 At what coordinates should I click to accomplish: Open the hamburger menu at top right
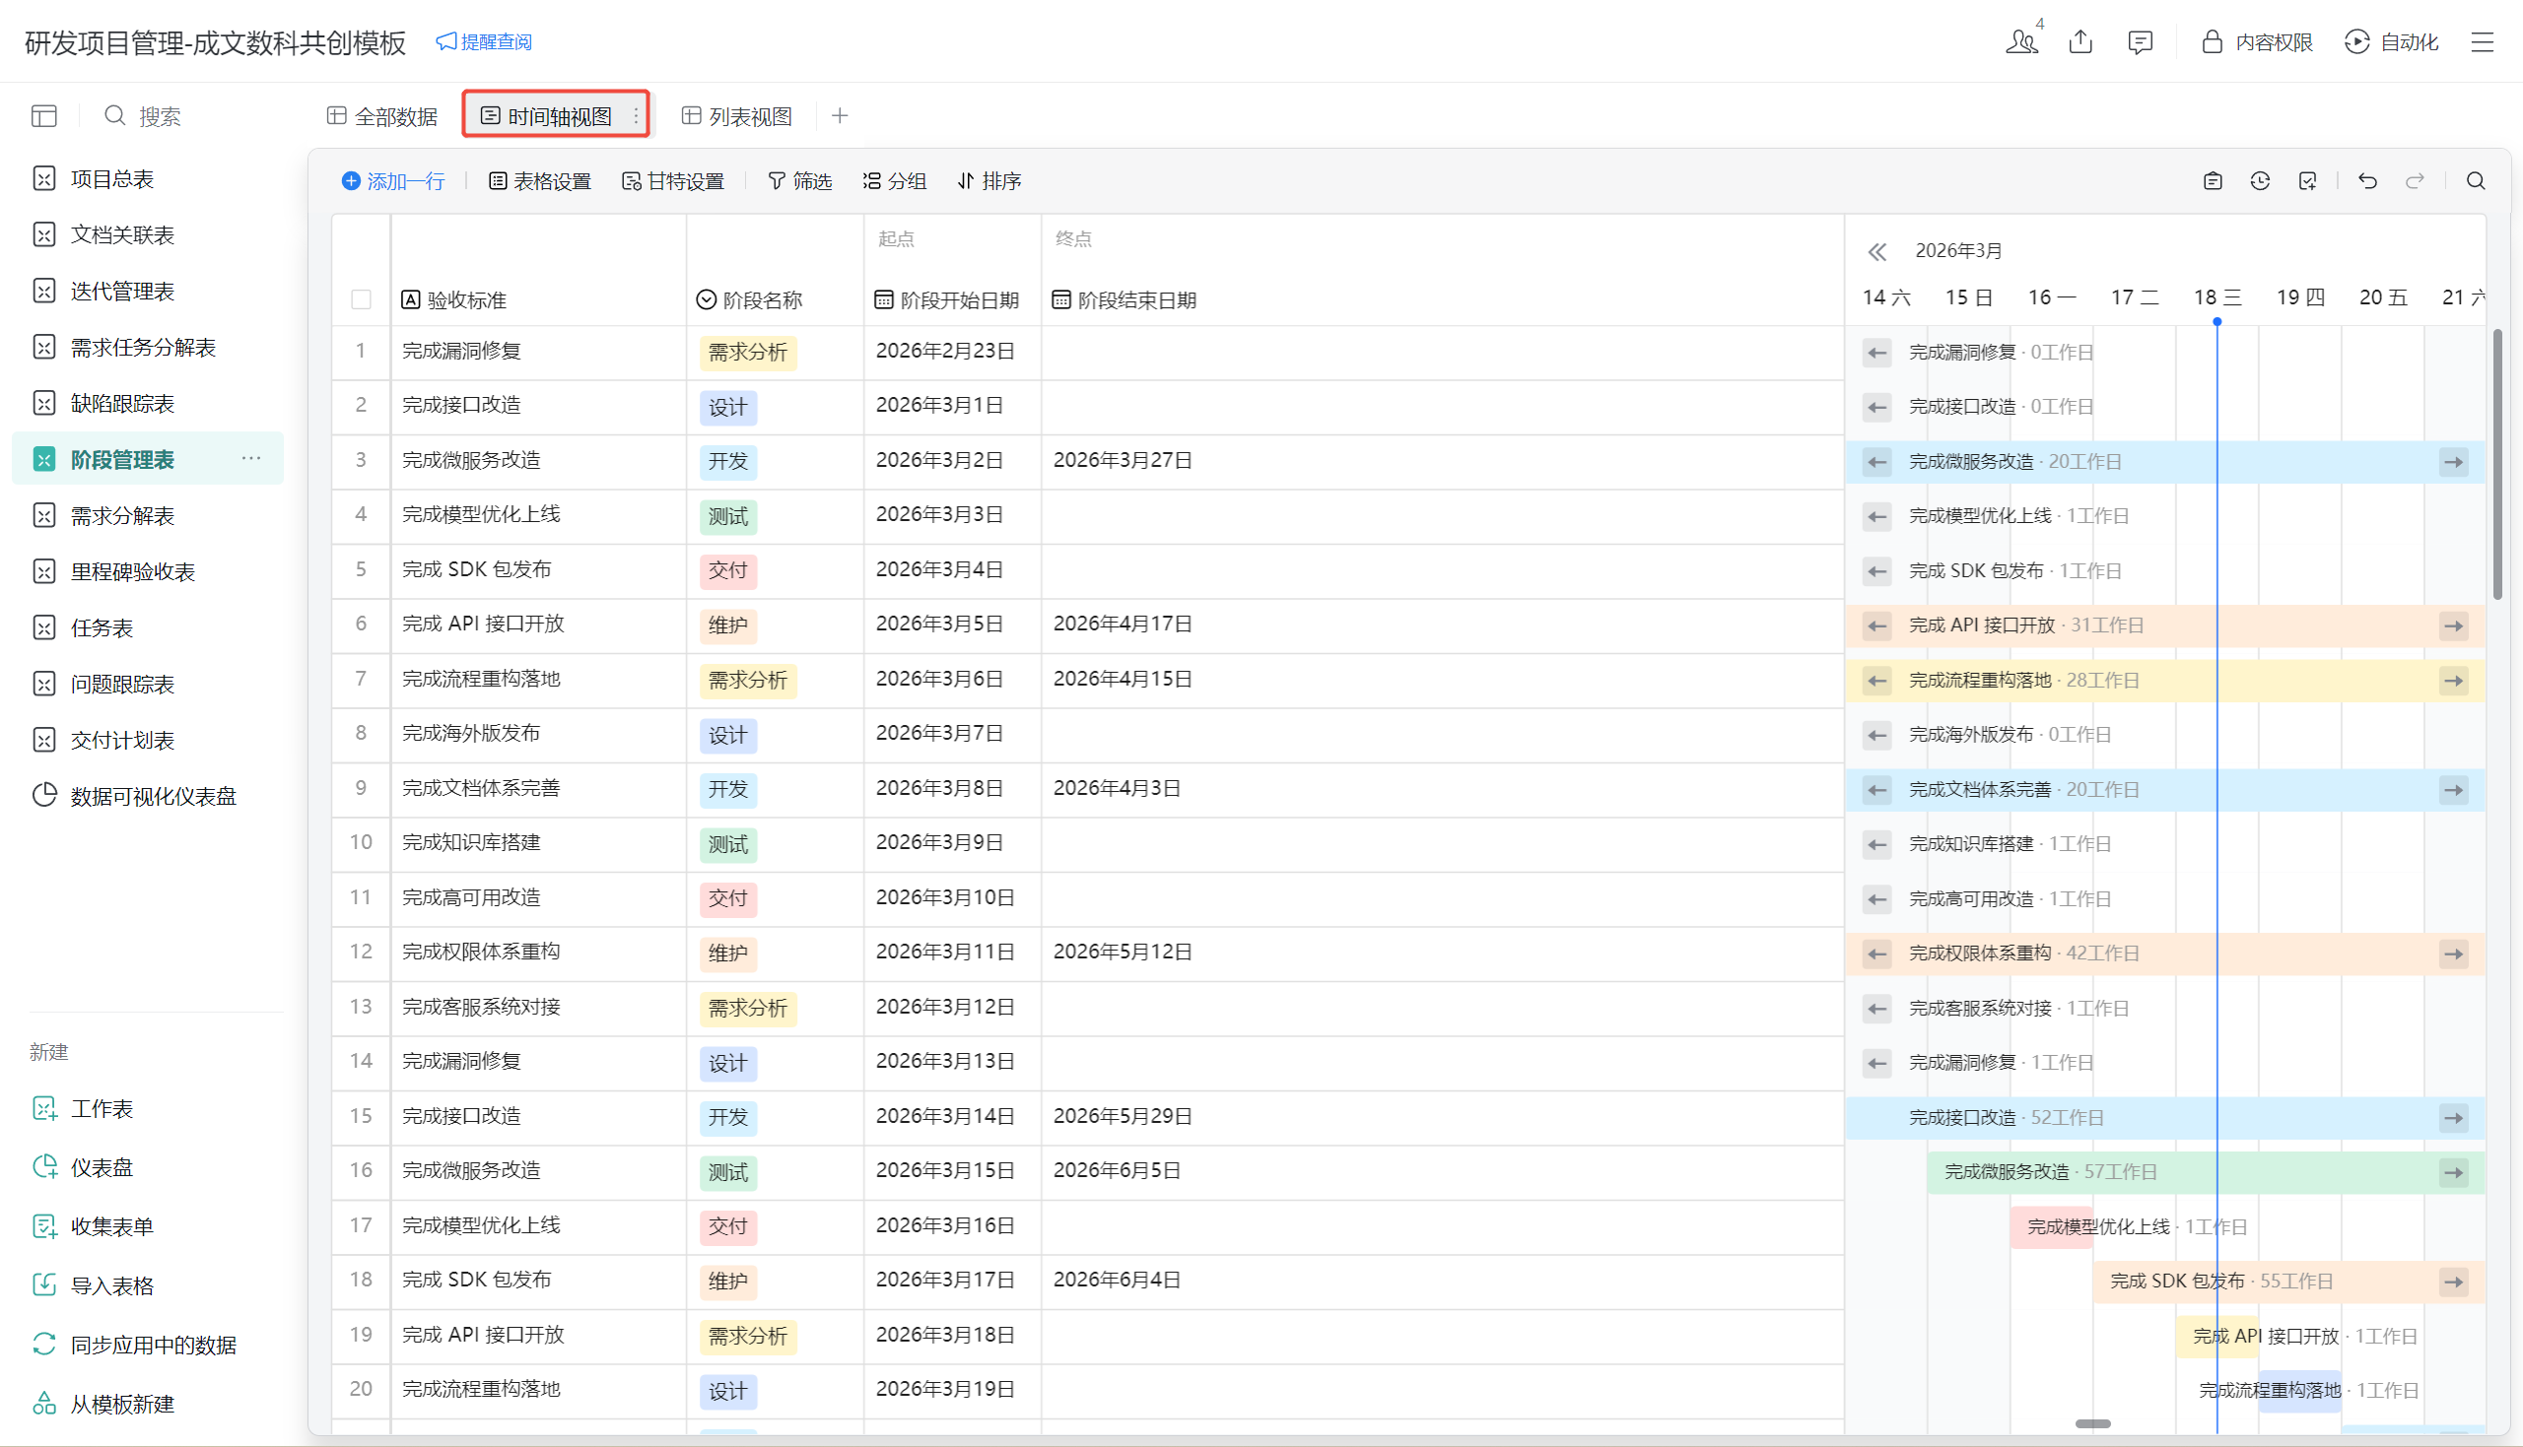2483,41
